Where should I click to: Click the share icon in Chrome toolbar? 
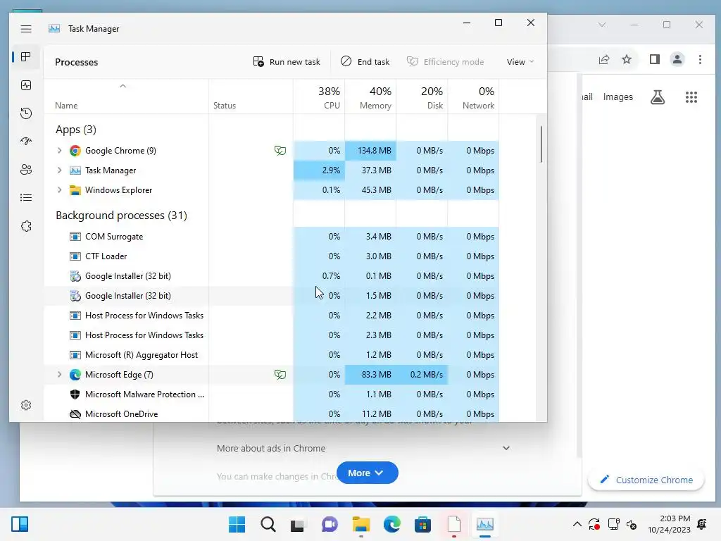(x=603, y=59)
